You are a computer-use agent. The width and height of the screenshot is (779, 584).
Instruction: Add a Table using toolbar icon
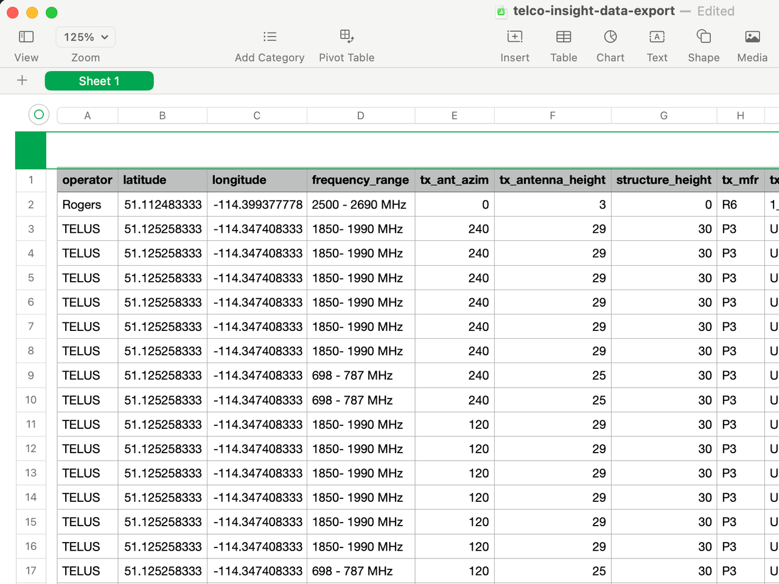tap(564, 37)
